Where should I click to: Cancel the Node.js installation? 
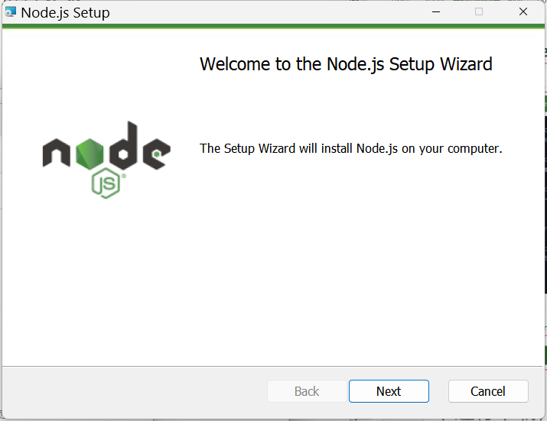[x=488, y=391]
